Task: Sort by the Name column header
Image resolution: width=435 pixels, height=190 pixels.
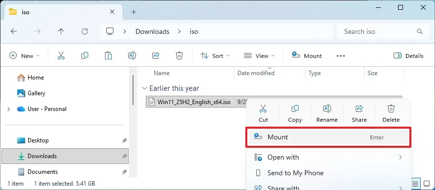Action: pyautogui.click(x=162, y=73)
